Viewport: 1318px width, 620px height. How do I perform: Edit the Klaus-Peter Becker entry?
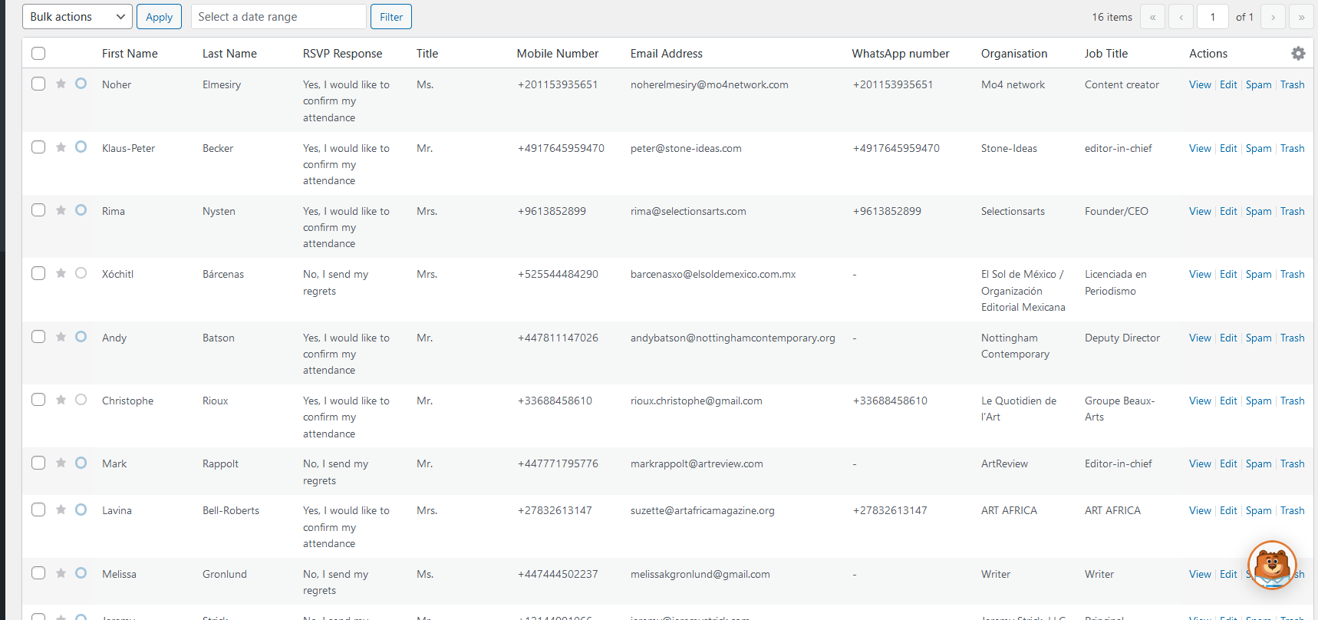click(x=1228, y=148)
